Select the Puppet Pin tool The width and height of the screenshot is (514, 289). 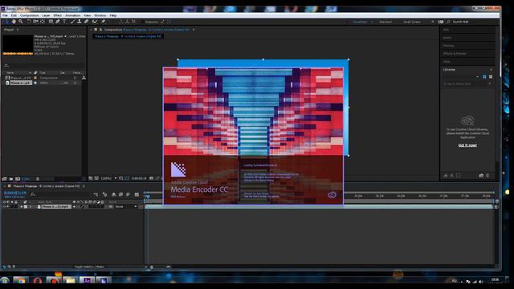(x=104, y=22)
